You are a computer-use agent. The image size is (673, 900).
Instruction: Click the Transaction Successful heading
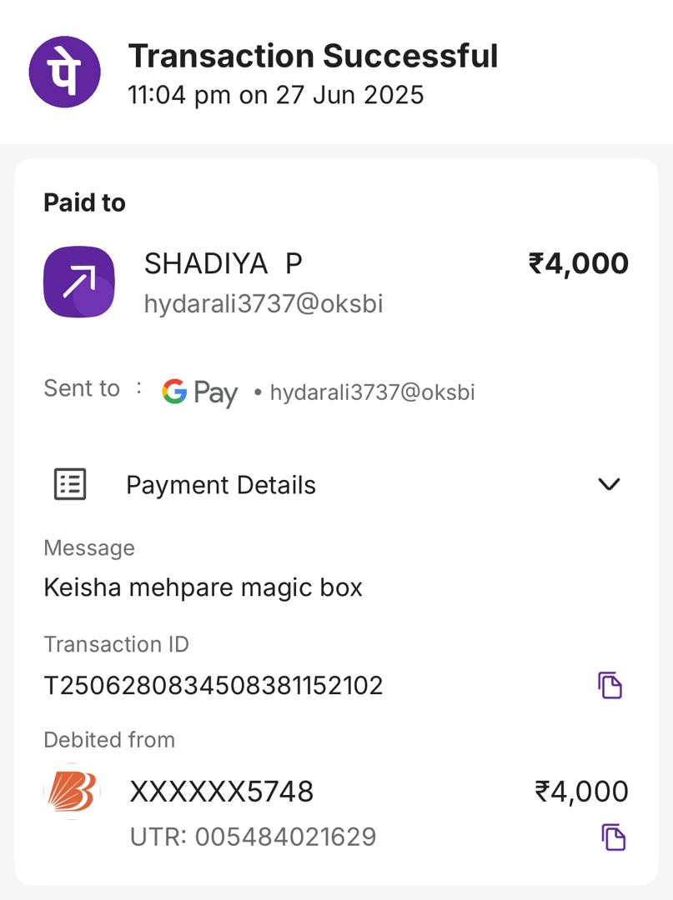(313, 57)
